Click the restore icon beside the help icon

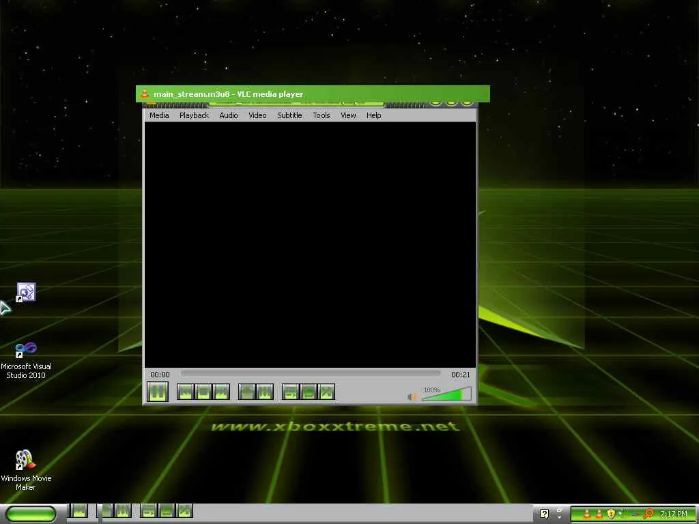pos(560,510)
